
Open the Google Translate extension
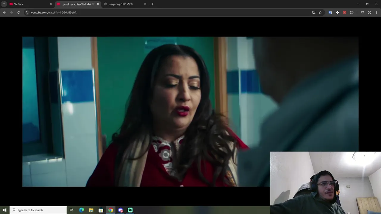pyautogui.click(x=330, y=12)
